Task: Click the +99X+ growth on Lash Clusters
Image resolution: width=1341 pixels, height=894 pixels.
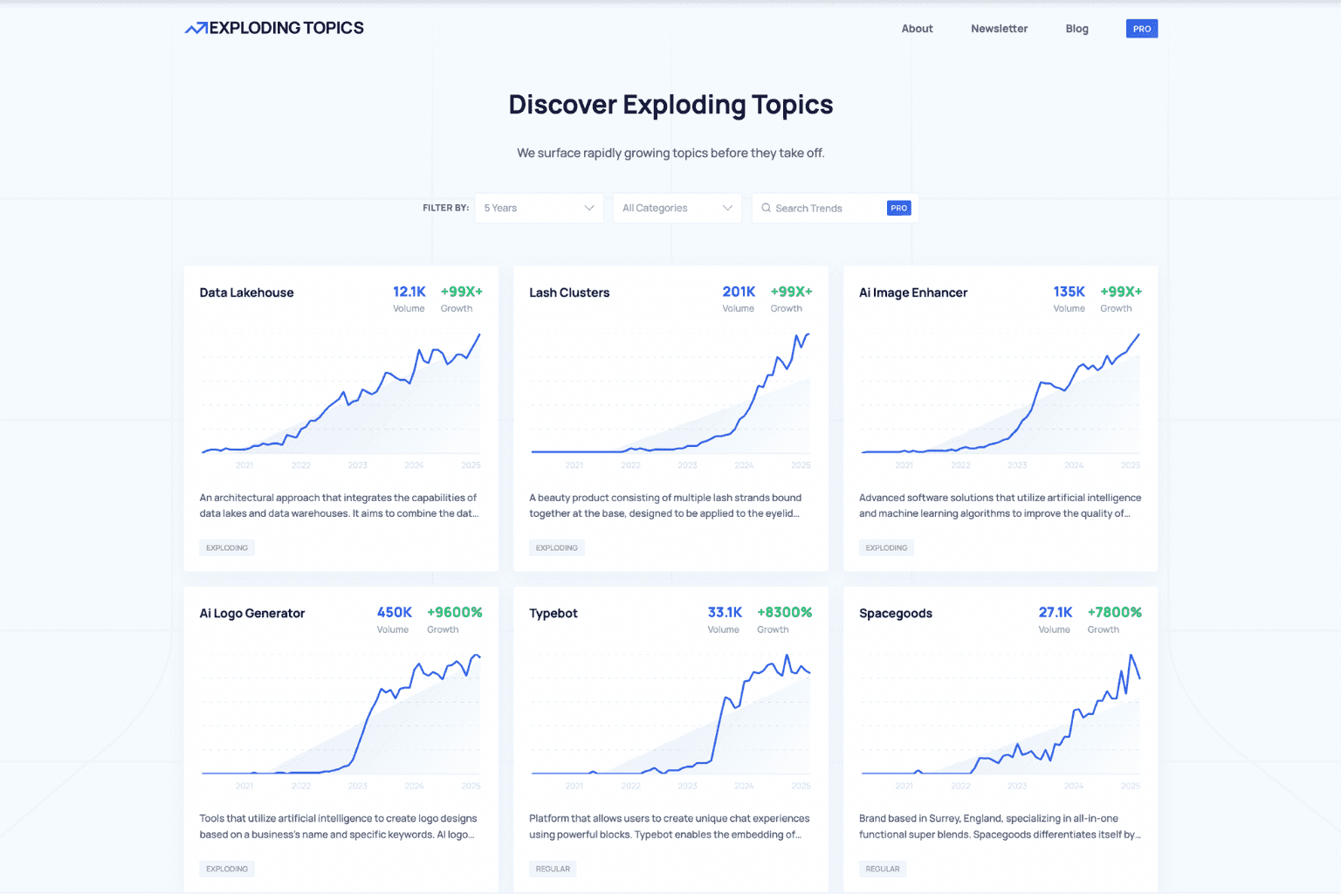Action: (791, 292)
